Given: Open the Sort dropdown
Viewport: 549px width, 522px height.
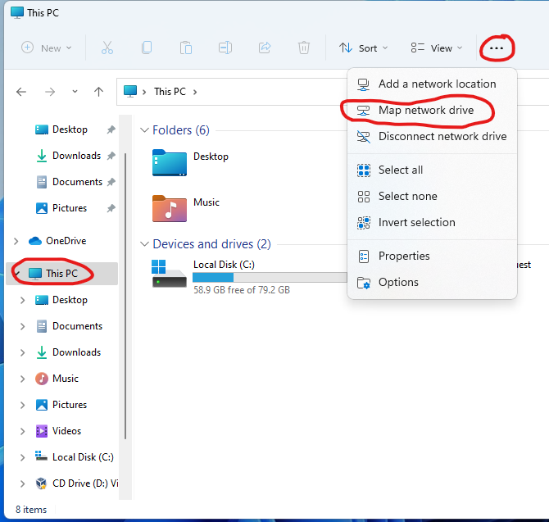Looking at the screenshot, I should 364,48.
